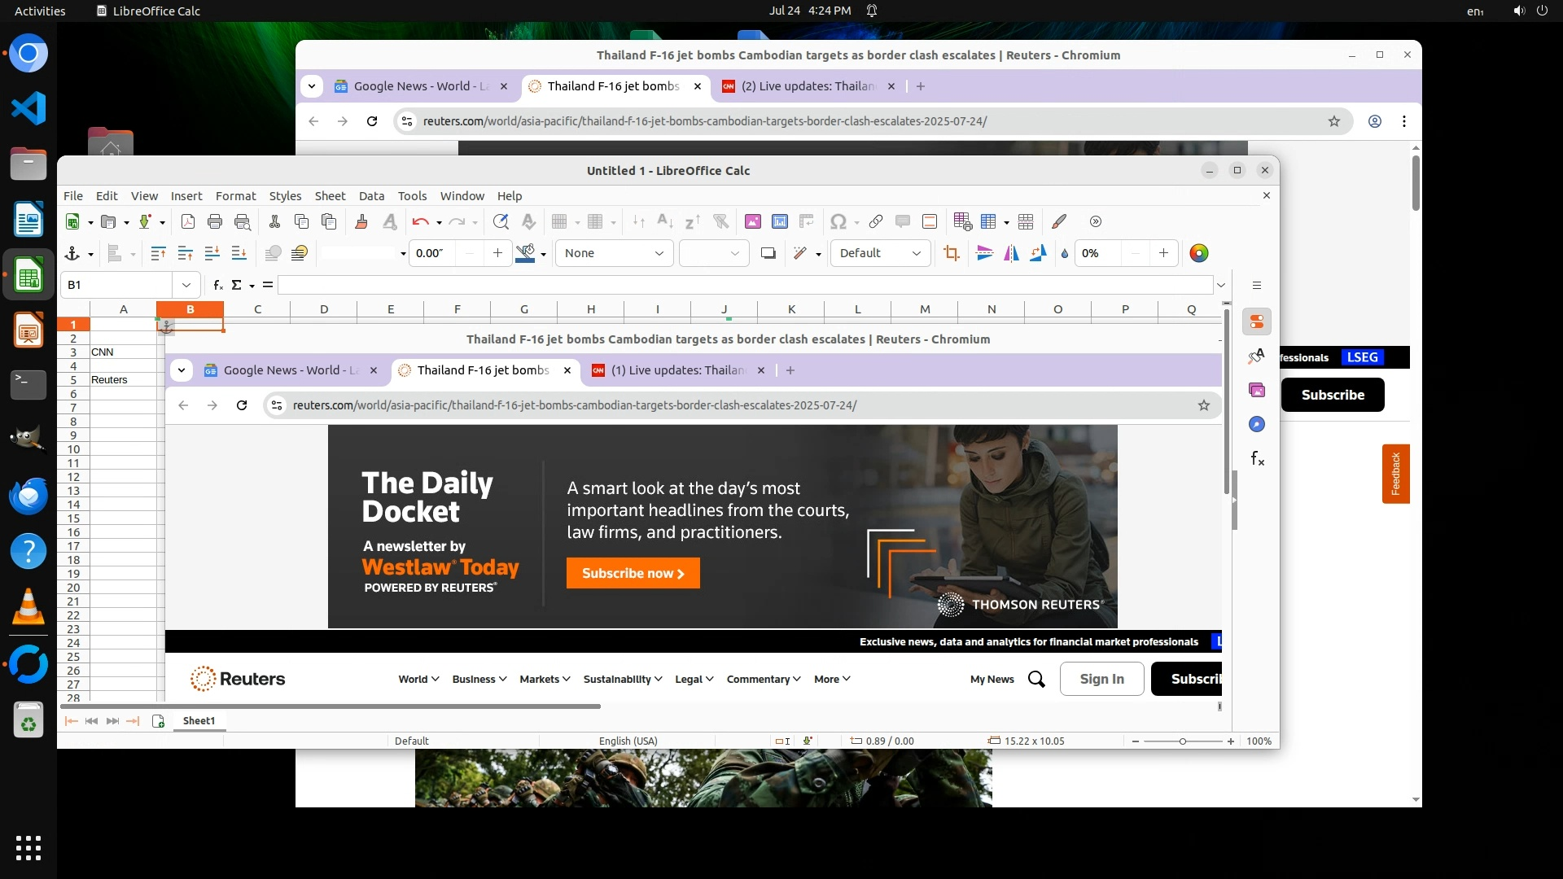The image size is (1563, 879).
Task: Click the Insert Special Character omega icon
Action: (x=838, y=221)
